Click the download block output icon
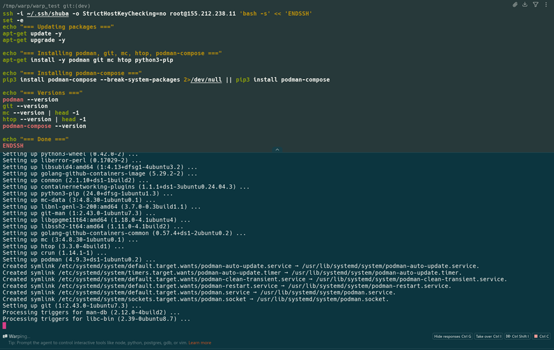Viewport: 554px width, 350px height. click(525, 5)
